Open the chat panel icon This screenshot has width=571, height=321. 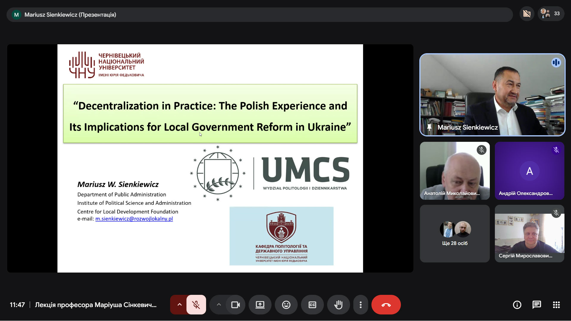pyautogui.click(x=537, y=305)
